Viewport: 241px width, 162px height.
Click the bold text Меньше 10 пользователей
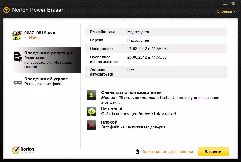tap(128, 98)
